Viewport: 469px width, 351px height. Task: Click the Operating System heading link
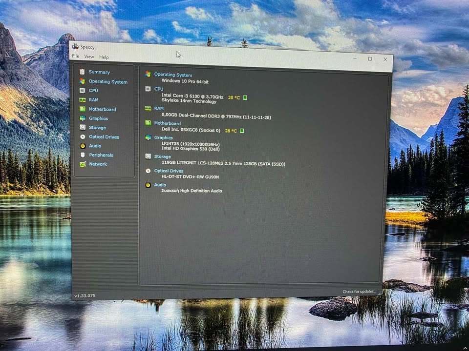coord(173,75)
